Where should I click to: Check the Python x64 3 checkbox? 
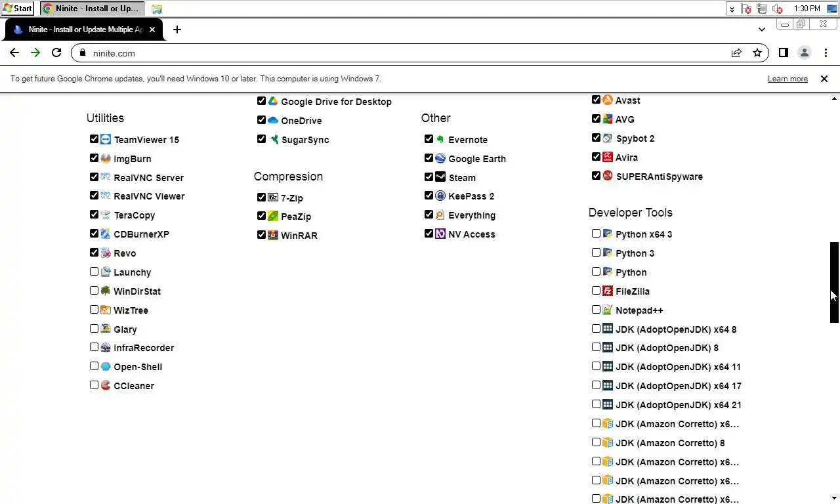point(596,233)
